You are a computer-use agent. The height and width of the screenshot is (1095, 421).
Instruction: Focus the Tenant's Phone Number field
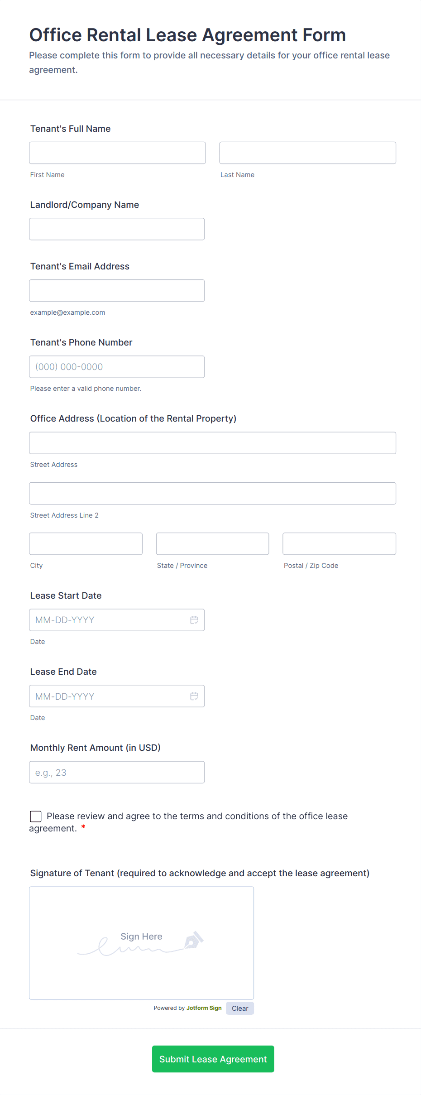pos(117,367)
